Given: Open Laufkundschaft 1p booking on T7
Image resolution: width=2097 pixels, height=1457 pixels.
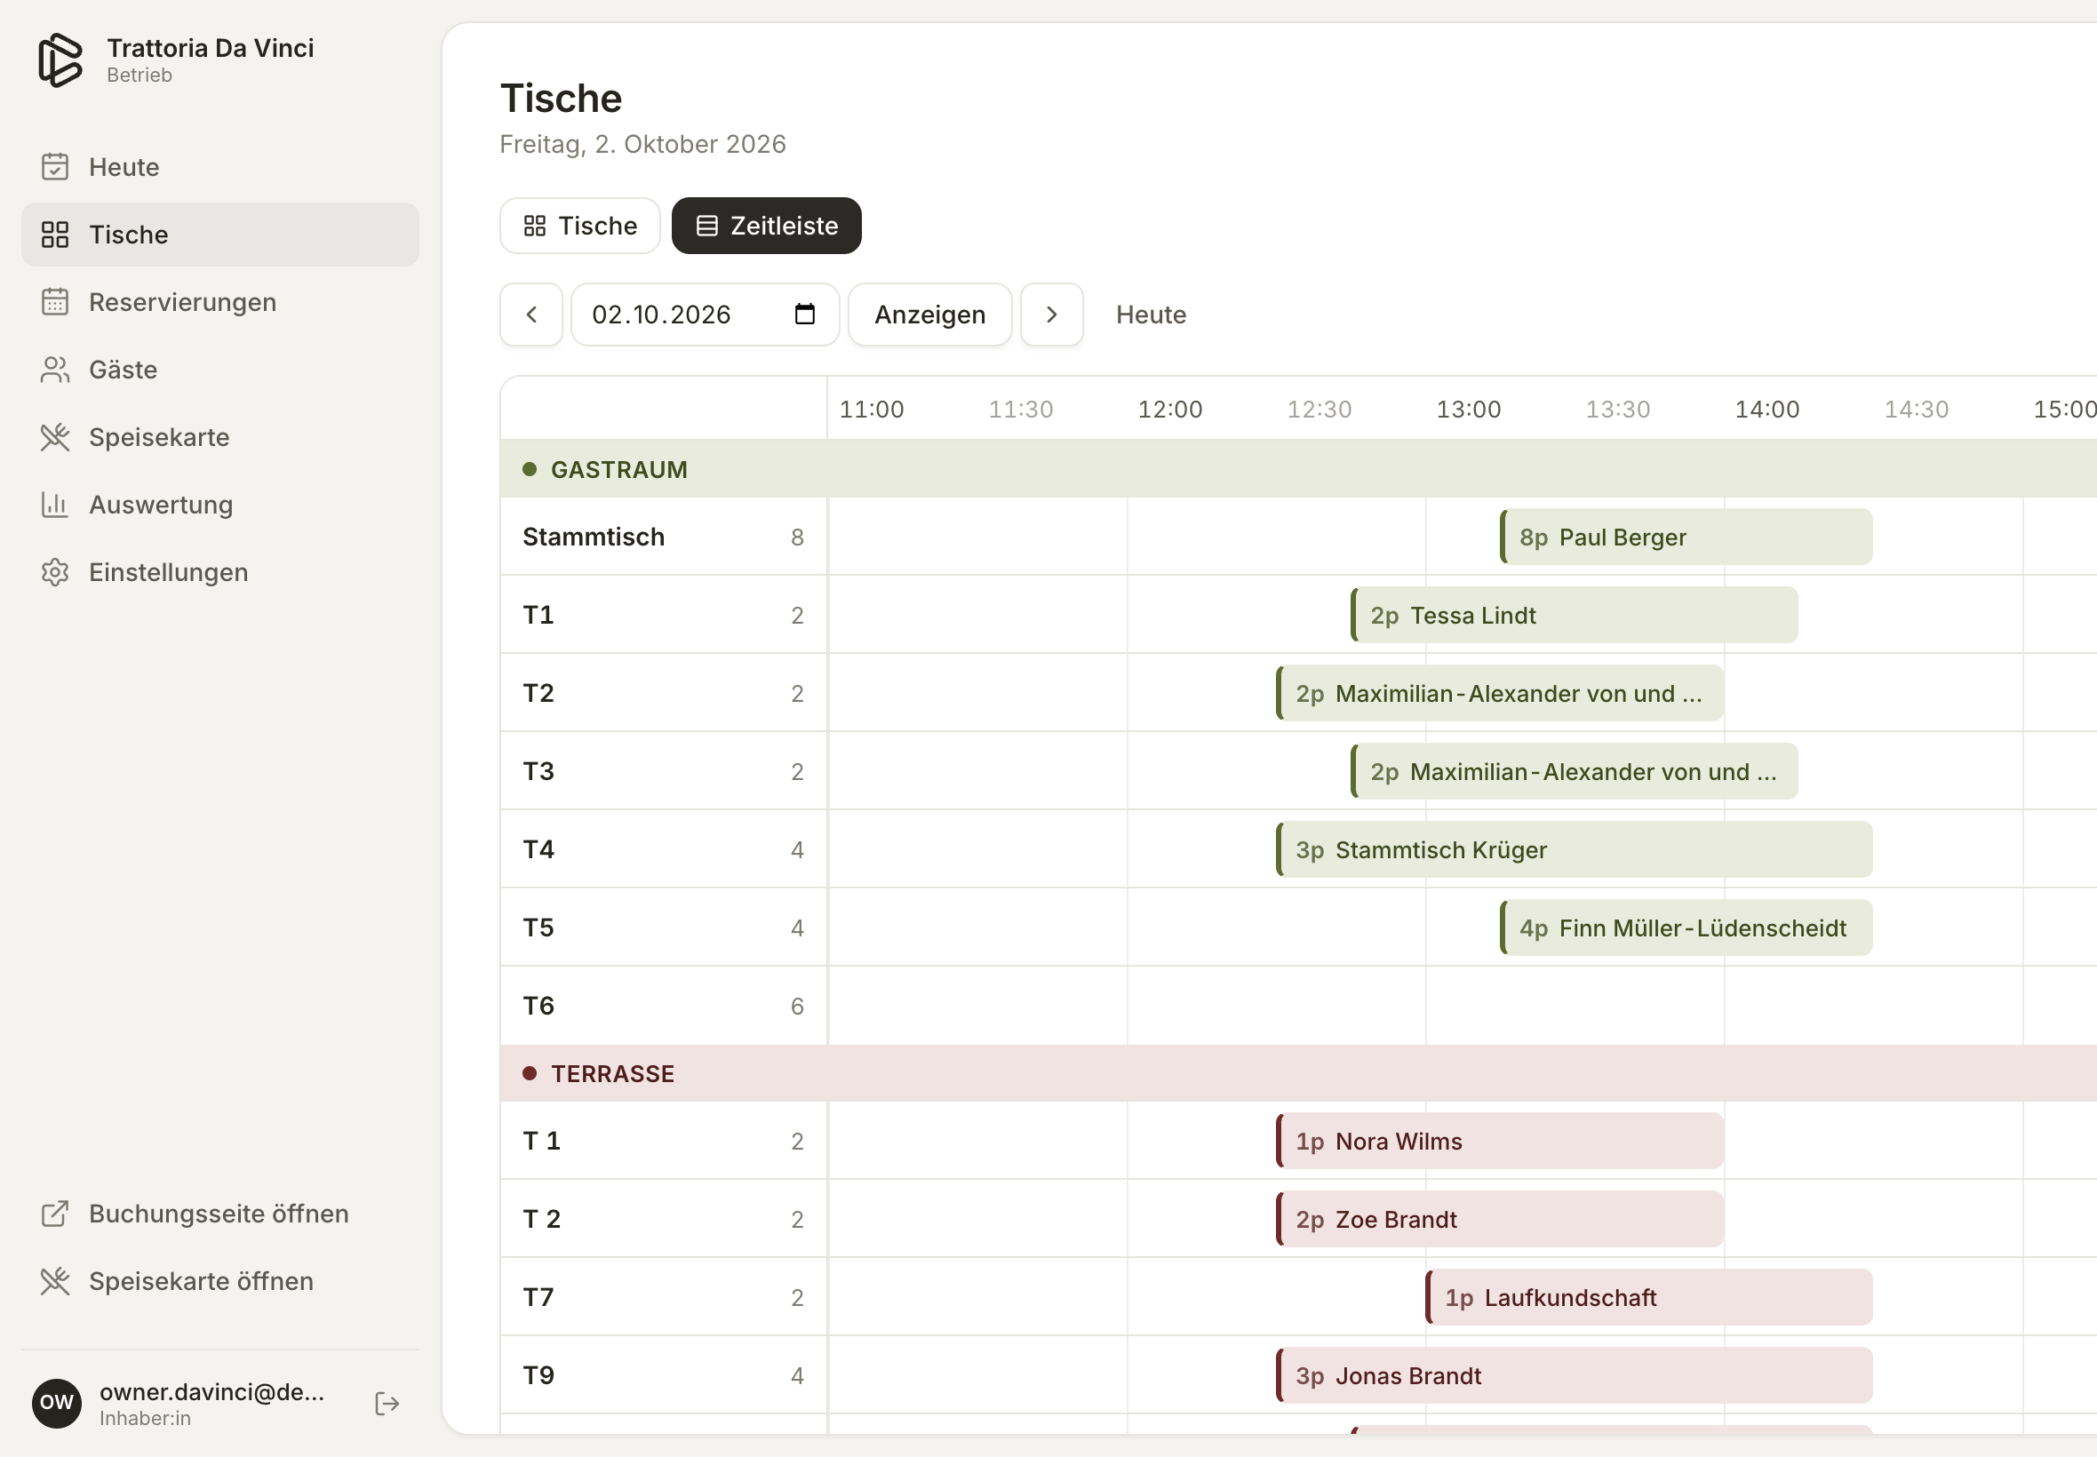Looking at the screenshot, I should pos(1649,1298).
